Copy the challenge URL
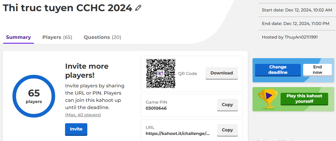336x141 pixels. coord(227,130)
